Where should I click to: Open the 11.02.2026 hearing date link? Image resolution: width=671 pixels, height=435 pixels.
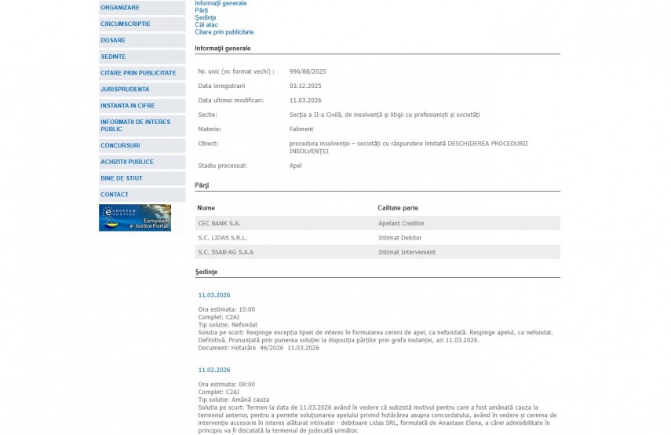tap(214, 370)
